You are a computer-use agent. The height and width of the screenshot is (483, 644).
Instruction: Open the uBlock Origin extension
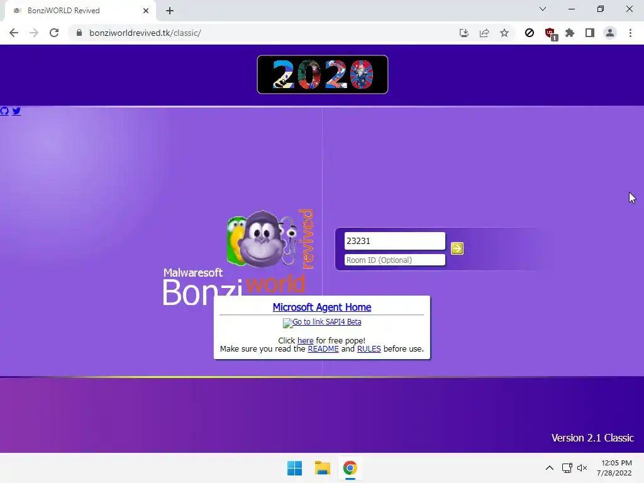[550, 33]
